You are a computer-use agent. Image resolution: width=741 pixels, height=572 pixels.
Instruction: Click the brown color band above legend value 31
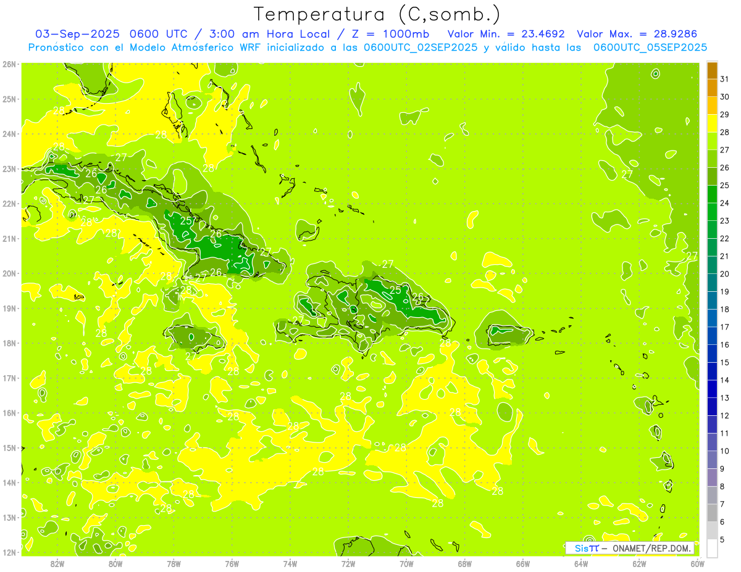[x=712, y=70]
